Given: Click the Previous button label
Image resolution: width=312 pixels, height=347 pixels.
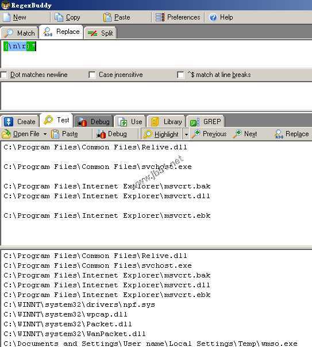Looking at the screenshot, I should pos(215,134).
